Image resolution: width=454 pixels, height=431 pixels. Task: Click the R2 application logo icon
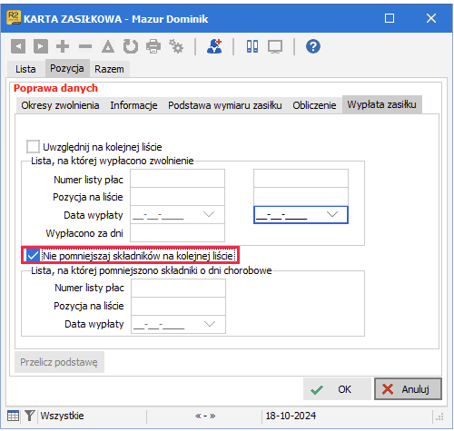tap(14, 17)
